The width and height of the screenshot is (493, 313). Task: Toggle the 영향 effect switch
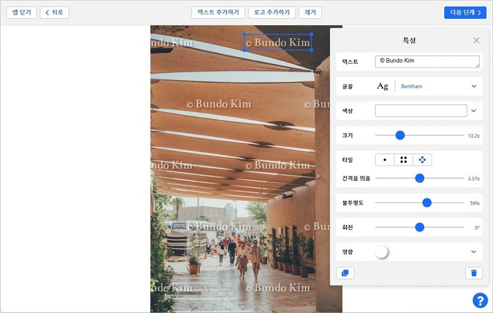(381, 252)
